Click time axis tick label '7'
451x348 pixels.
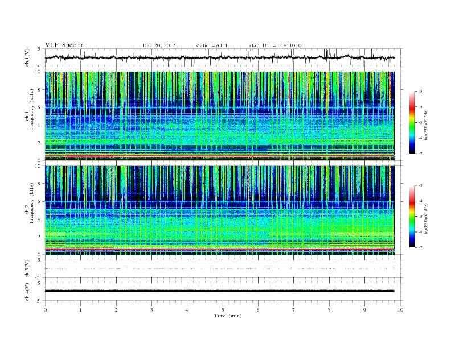[294, 310]
